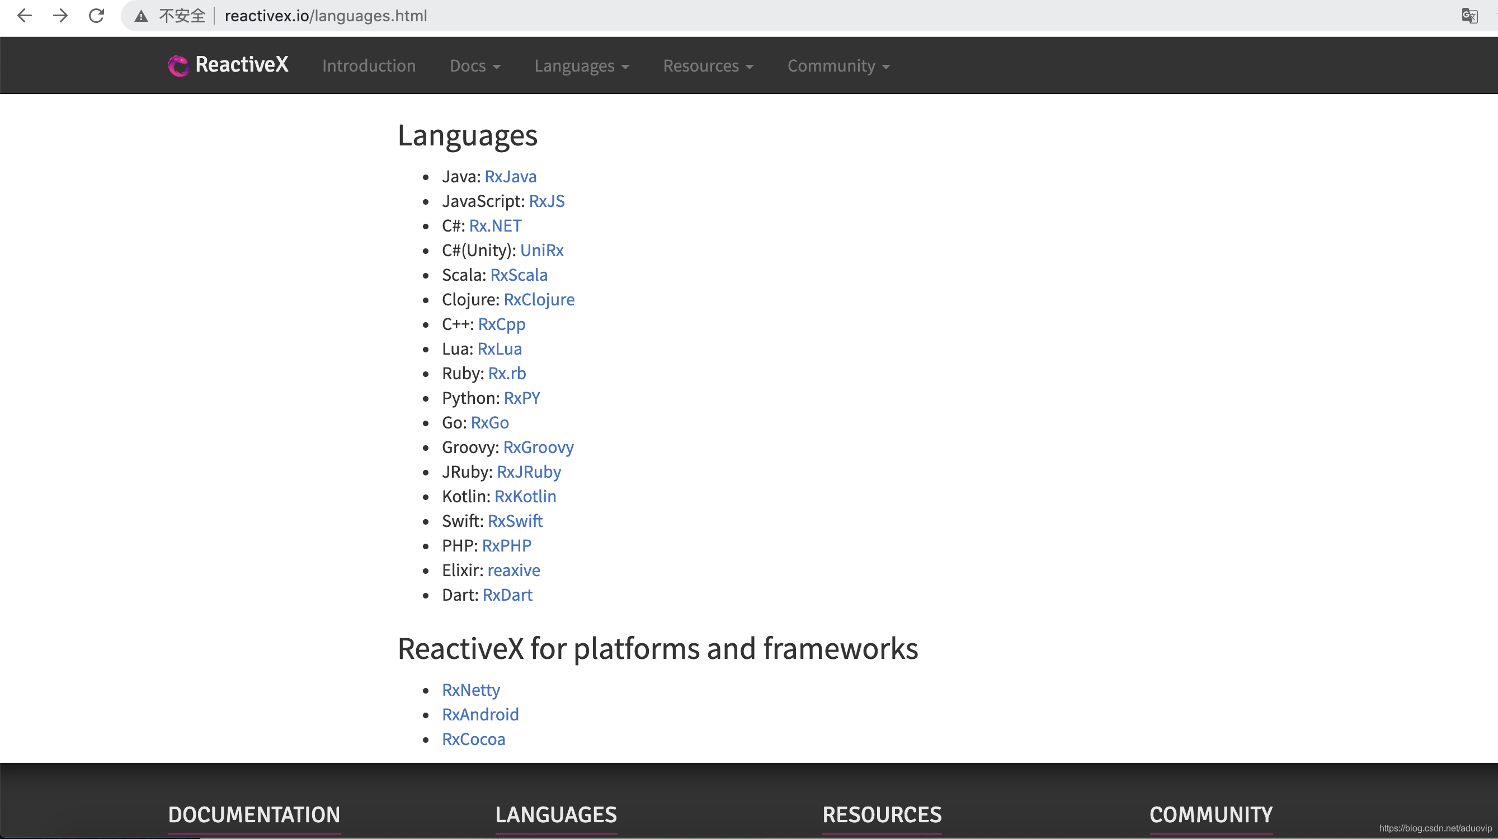Open the RxJRuby link
The width and height of the screenshot is (1498, 839).
(x=529, y=472)
